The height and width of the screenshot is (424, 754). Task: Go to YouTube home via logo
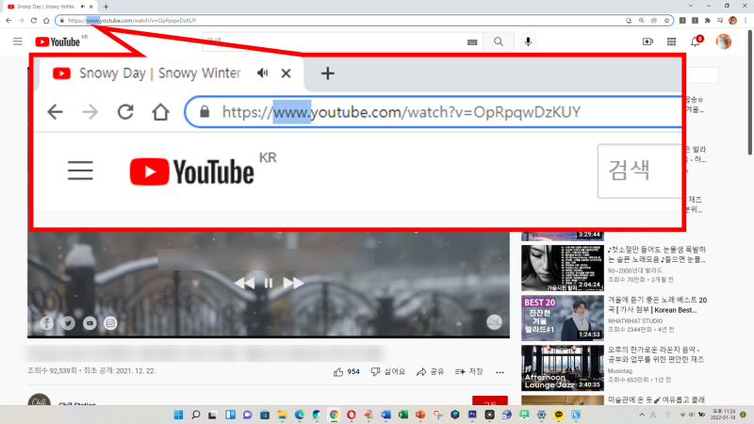[57, 41]
